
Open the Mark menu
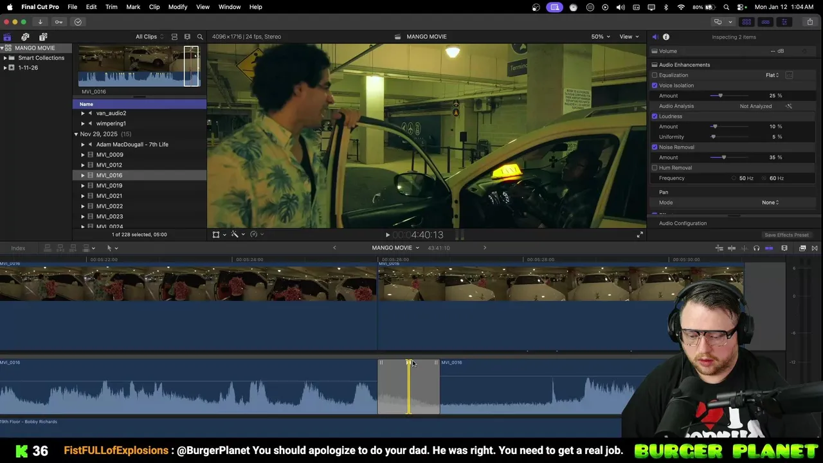click(133, 7)
